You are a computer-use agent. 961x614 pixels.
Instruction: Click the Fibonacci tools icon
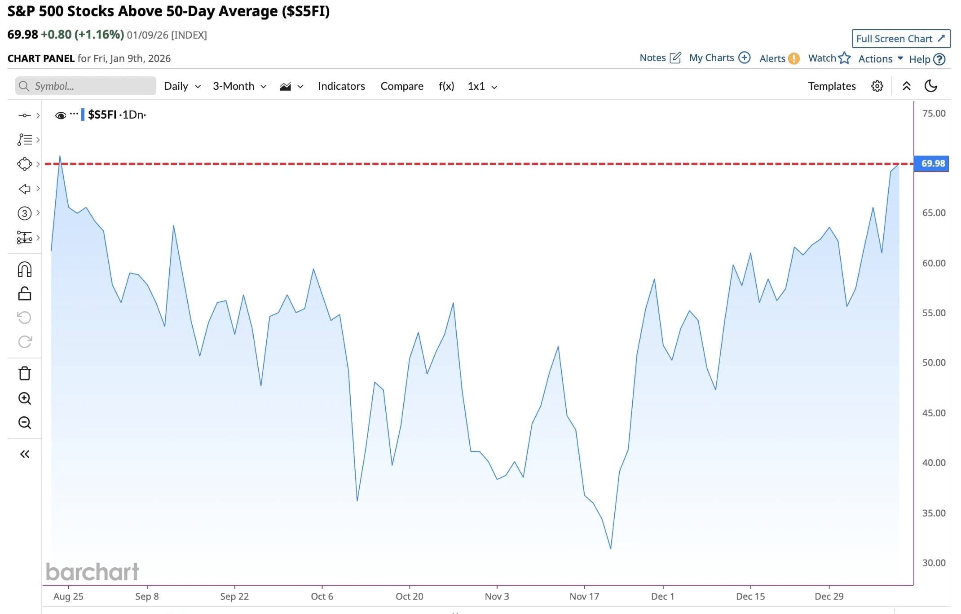point(25,140)
